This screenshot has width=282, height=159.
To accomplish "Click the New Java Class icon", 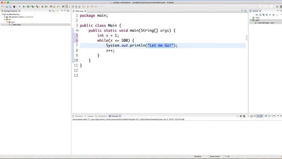I will click(x=46, y=7).
